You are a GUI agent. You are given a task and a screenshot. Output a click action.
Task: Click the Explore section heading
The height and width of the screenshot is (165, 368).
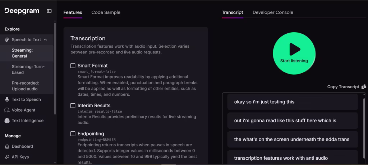(12, 29)
